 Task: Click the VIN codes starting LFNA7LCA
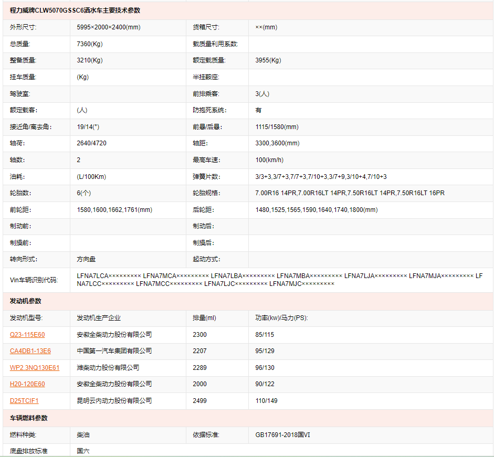click(279, 280)
